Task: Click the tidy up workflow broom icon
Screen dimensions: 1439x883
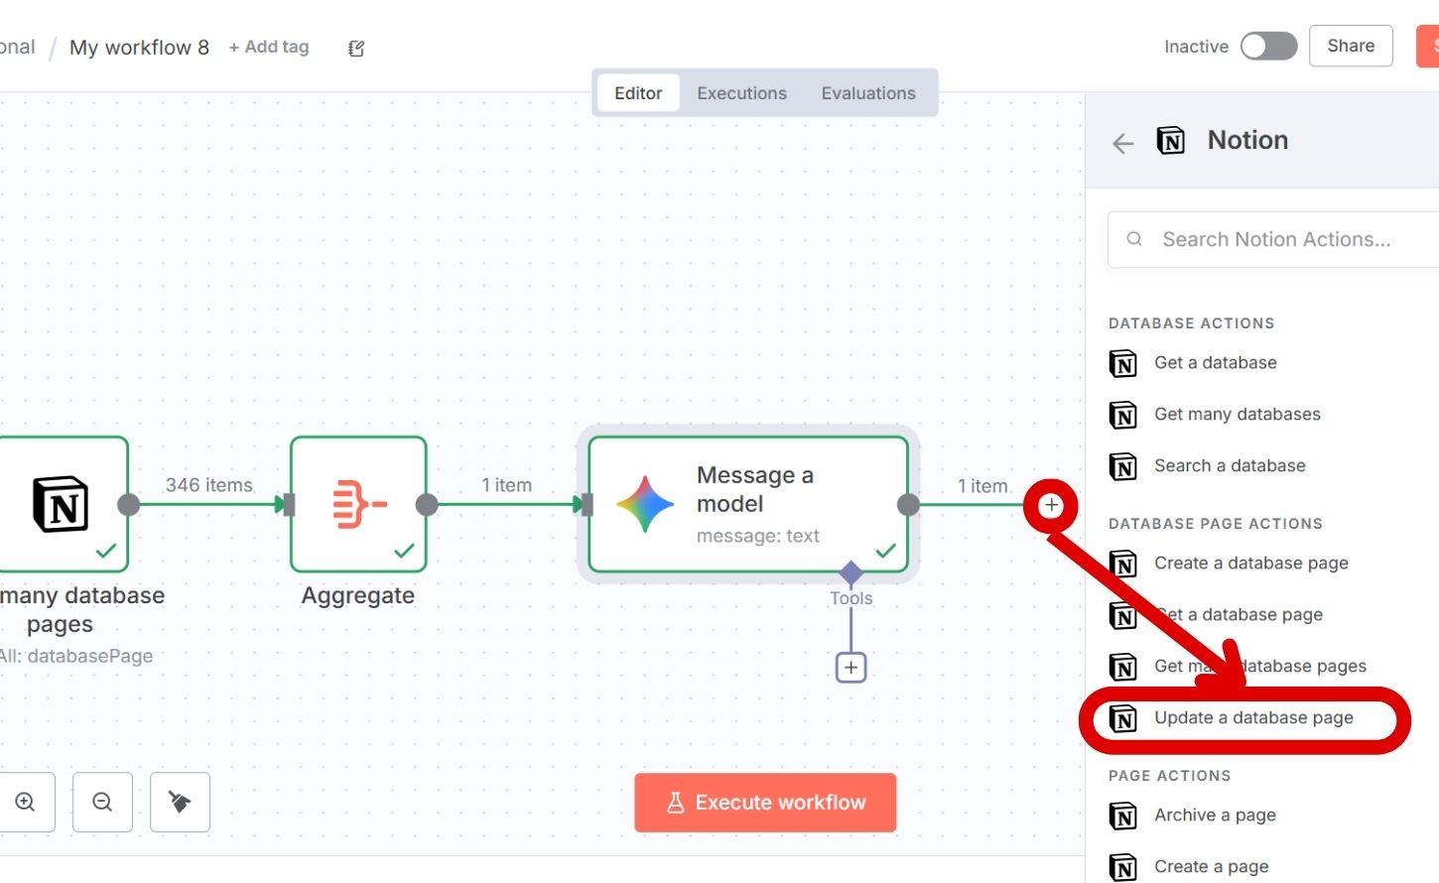Action: 180,802
